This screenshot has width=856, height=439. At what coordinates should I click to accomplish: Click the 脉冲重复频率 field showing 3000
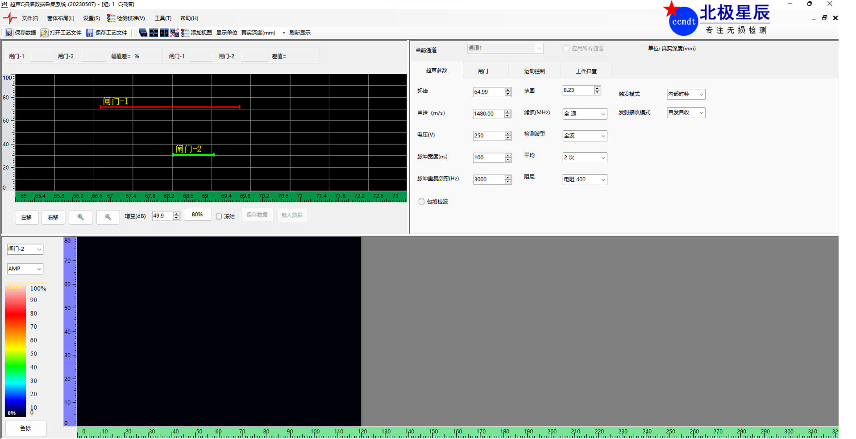tap(489, 179)
